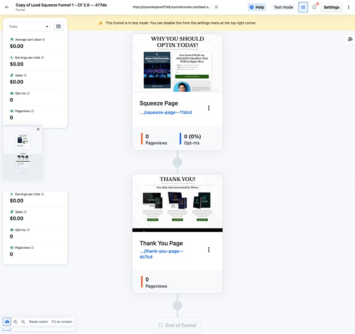Expand the Today date range dropdown
Screen dimensions: 355x334
pos(29,26)
